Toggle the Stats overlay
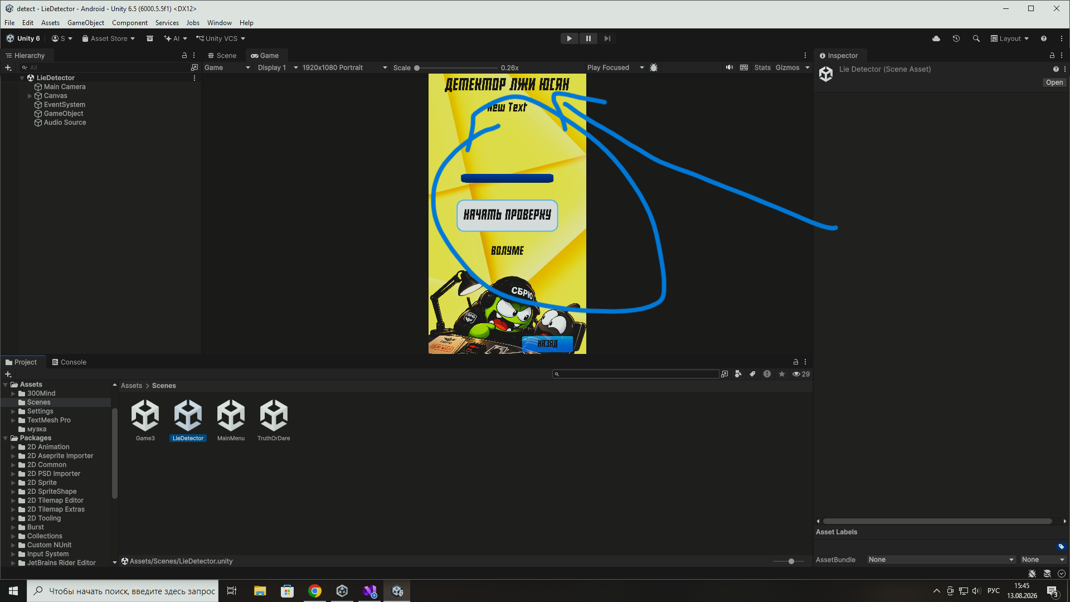1070x602 pixels. coord(762,67)
